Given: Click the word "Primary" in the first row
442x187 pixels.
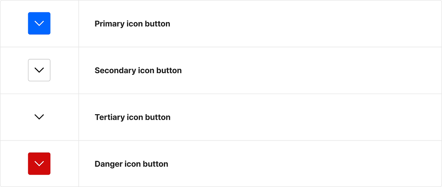Looking at the screenshot, I should pos(109,24).
